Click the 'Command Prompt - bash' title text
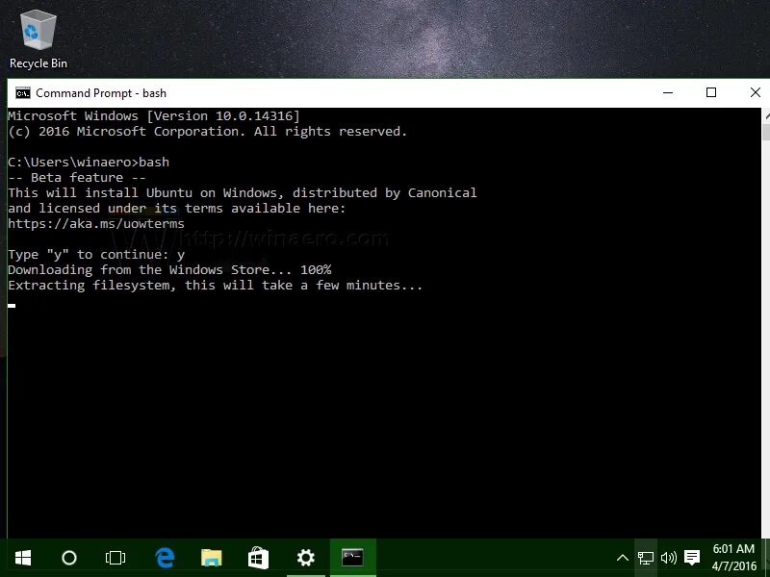This screenshot has height=577, width=770. (x=101, y=93)
